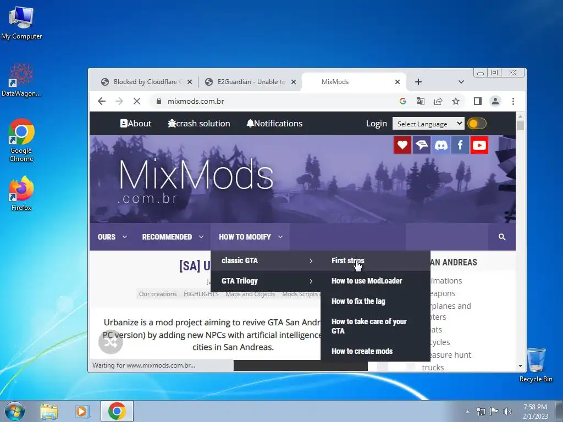View site security lock icon
The width and height of the screenshot is (563, 422).
[159, 101]
